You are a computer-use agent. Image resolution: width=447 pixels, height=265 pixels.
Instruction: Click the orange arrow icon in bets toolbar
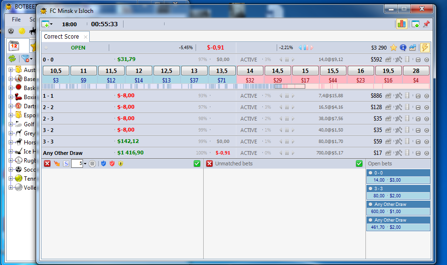pos(57,163)
